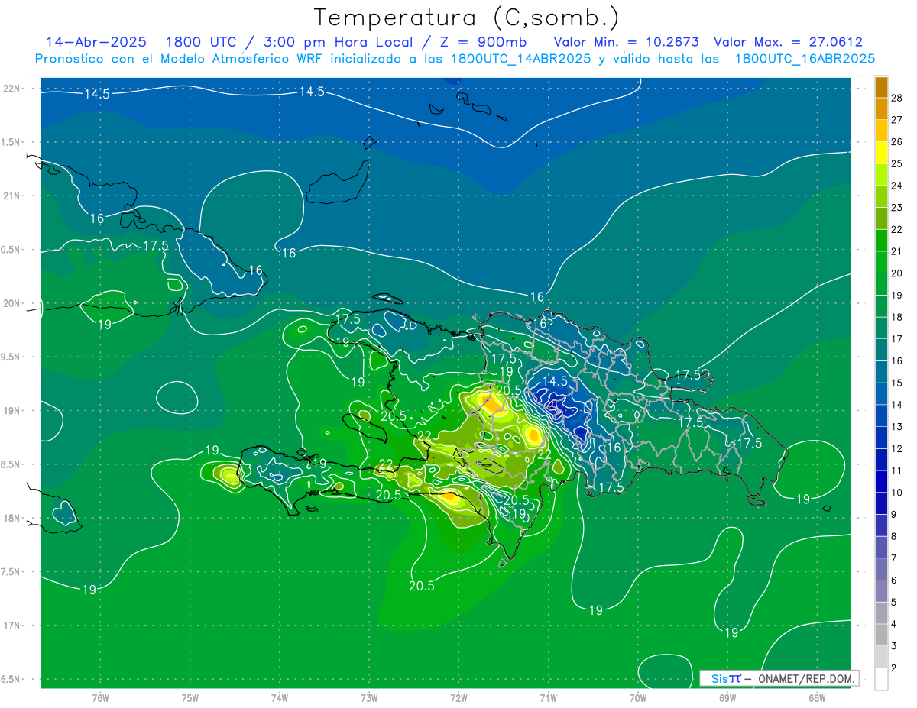Pick the lime colorbar band between 23 and 24
Screen dimensions: 917x708
click(881, 196)
